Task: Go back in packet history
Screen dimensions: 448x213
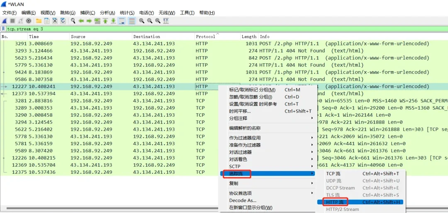Action: (81, 21)
